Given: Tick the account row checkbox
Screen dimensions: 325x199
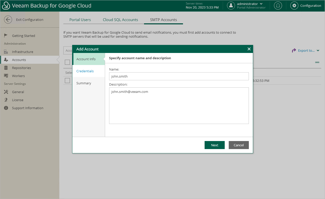Looking at the screenshot, I should click(x=67, y=81).
